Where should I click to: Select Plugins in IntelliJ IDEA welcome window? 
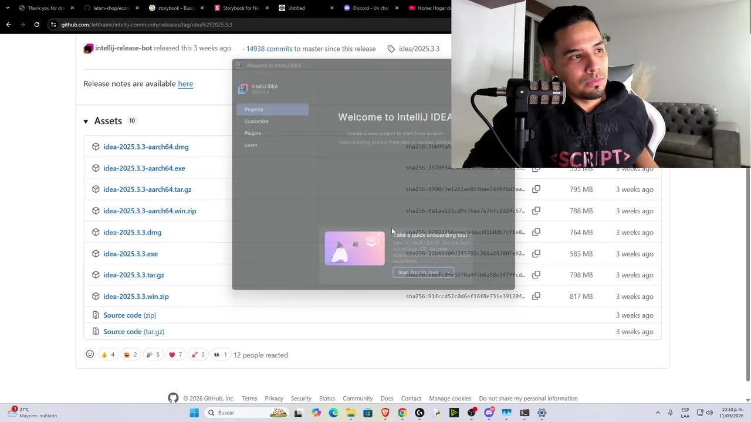(x=253, y=133)
